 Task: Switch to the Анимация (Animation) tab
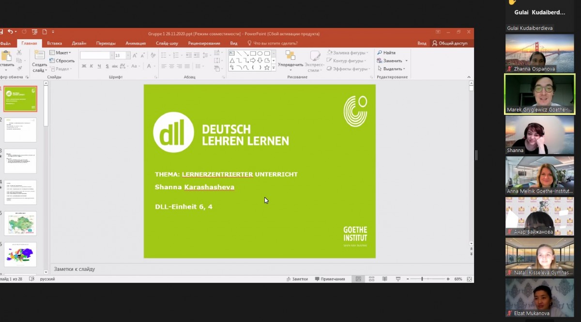pos(136,43)
